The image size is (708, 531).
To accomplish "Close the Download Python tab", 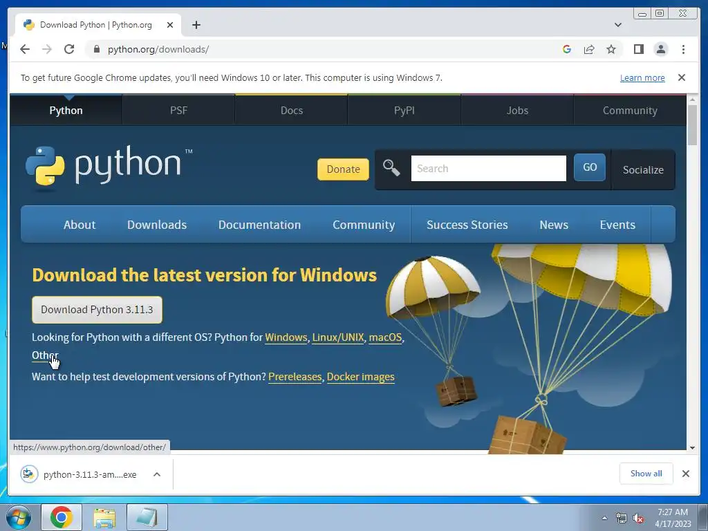I will [x=170, y=25].
